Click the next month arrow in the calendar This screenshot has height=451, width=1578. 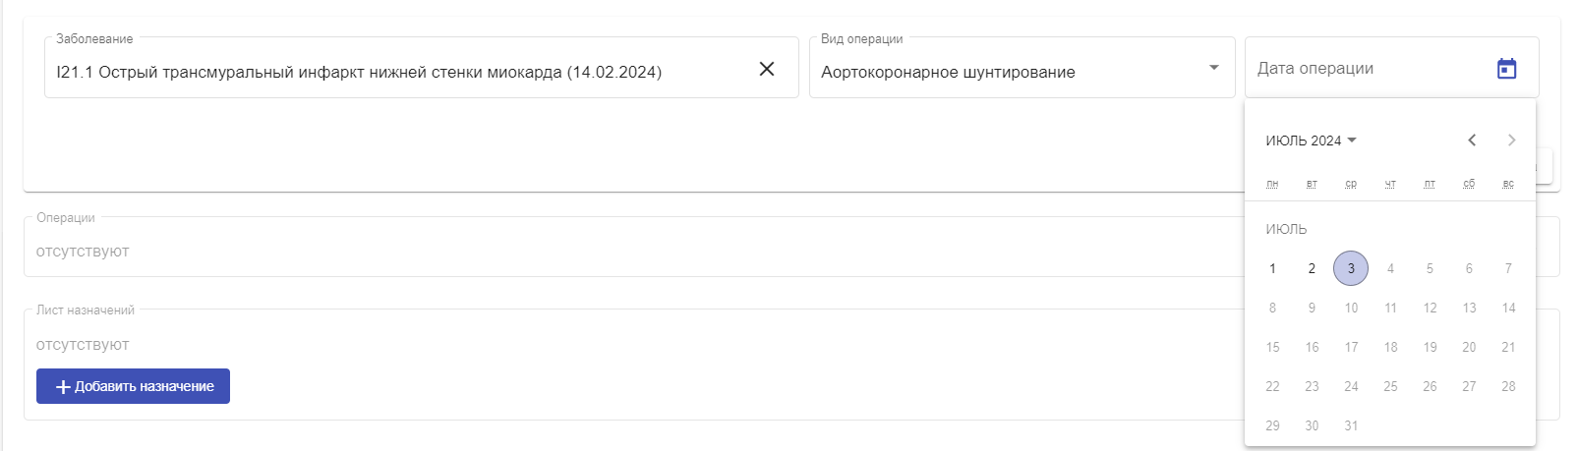[x=1511, y=141]
